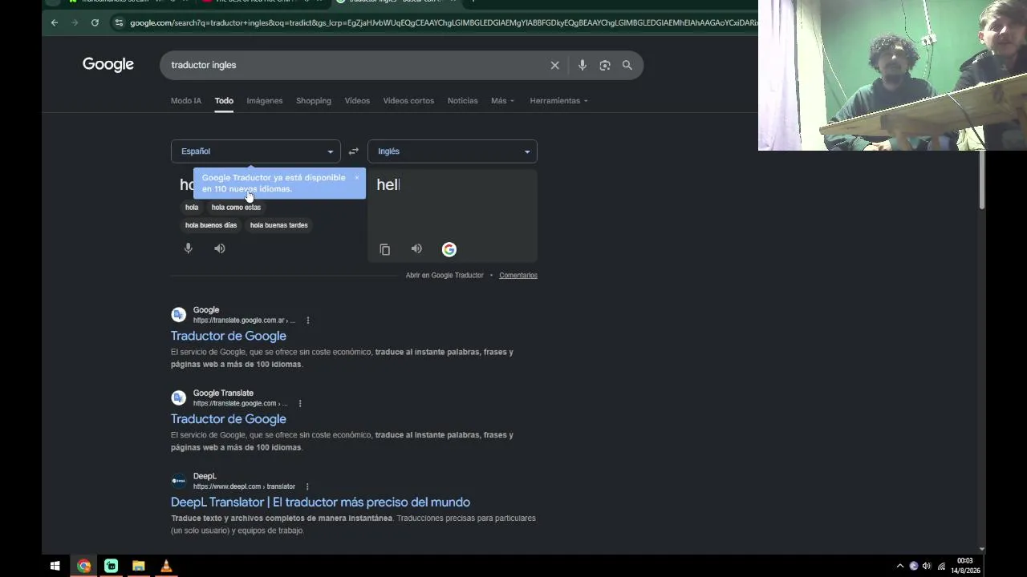The image size is (1027, 577).
Task: Click the page vertical scrollbar
Action: coord(982,180)
